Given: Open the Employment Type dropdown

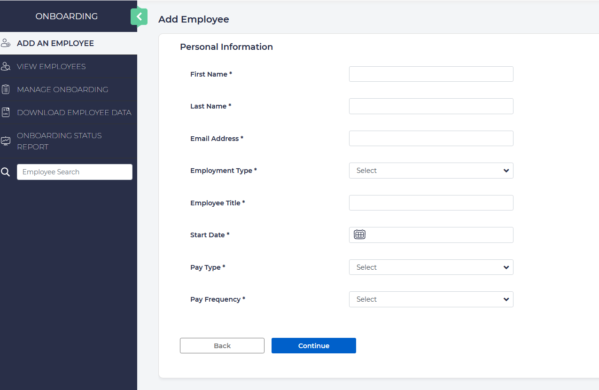Looking at the screenshot, I should [x=431, y=171].
